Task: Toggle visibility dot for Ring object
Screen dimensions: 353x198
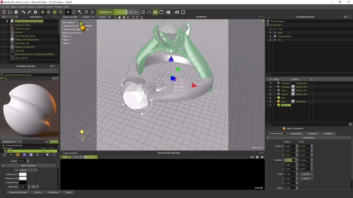Action: [x=267, y=98]
